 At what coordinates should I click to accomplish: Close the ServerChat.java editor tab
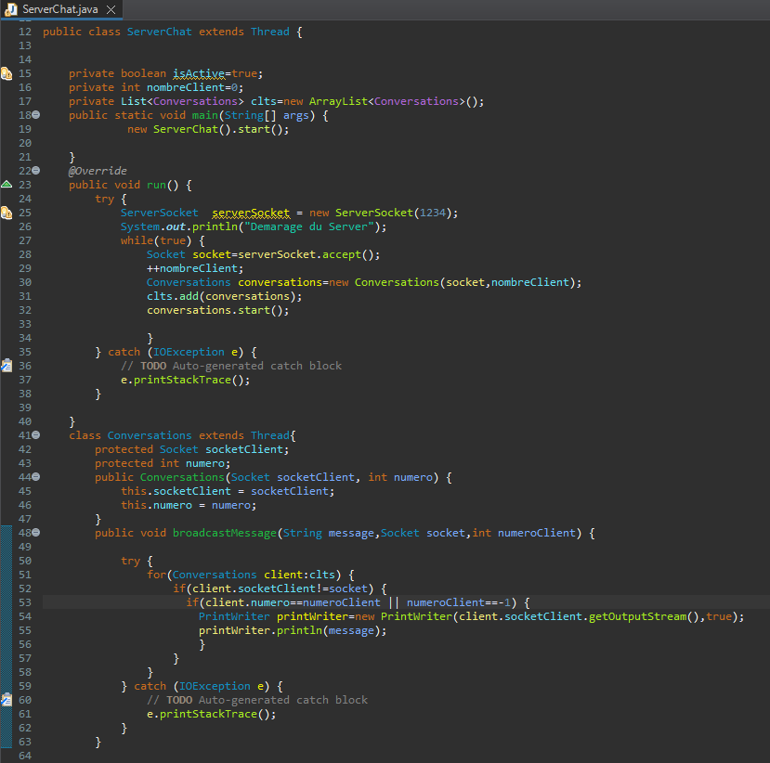[x=111, y=9]
